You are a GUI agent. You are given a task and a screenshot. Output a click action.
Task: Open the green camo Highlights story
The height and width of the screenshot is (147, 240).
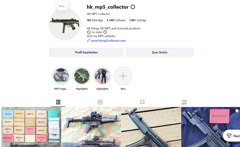(82, 76)
